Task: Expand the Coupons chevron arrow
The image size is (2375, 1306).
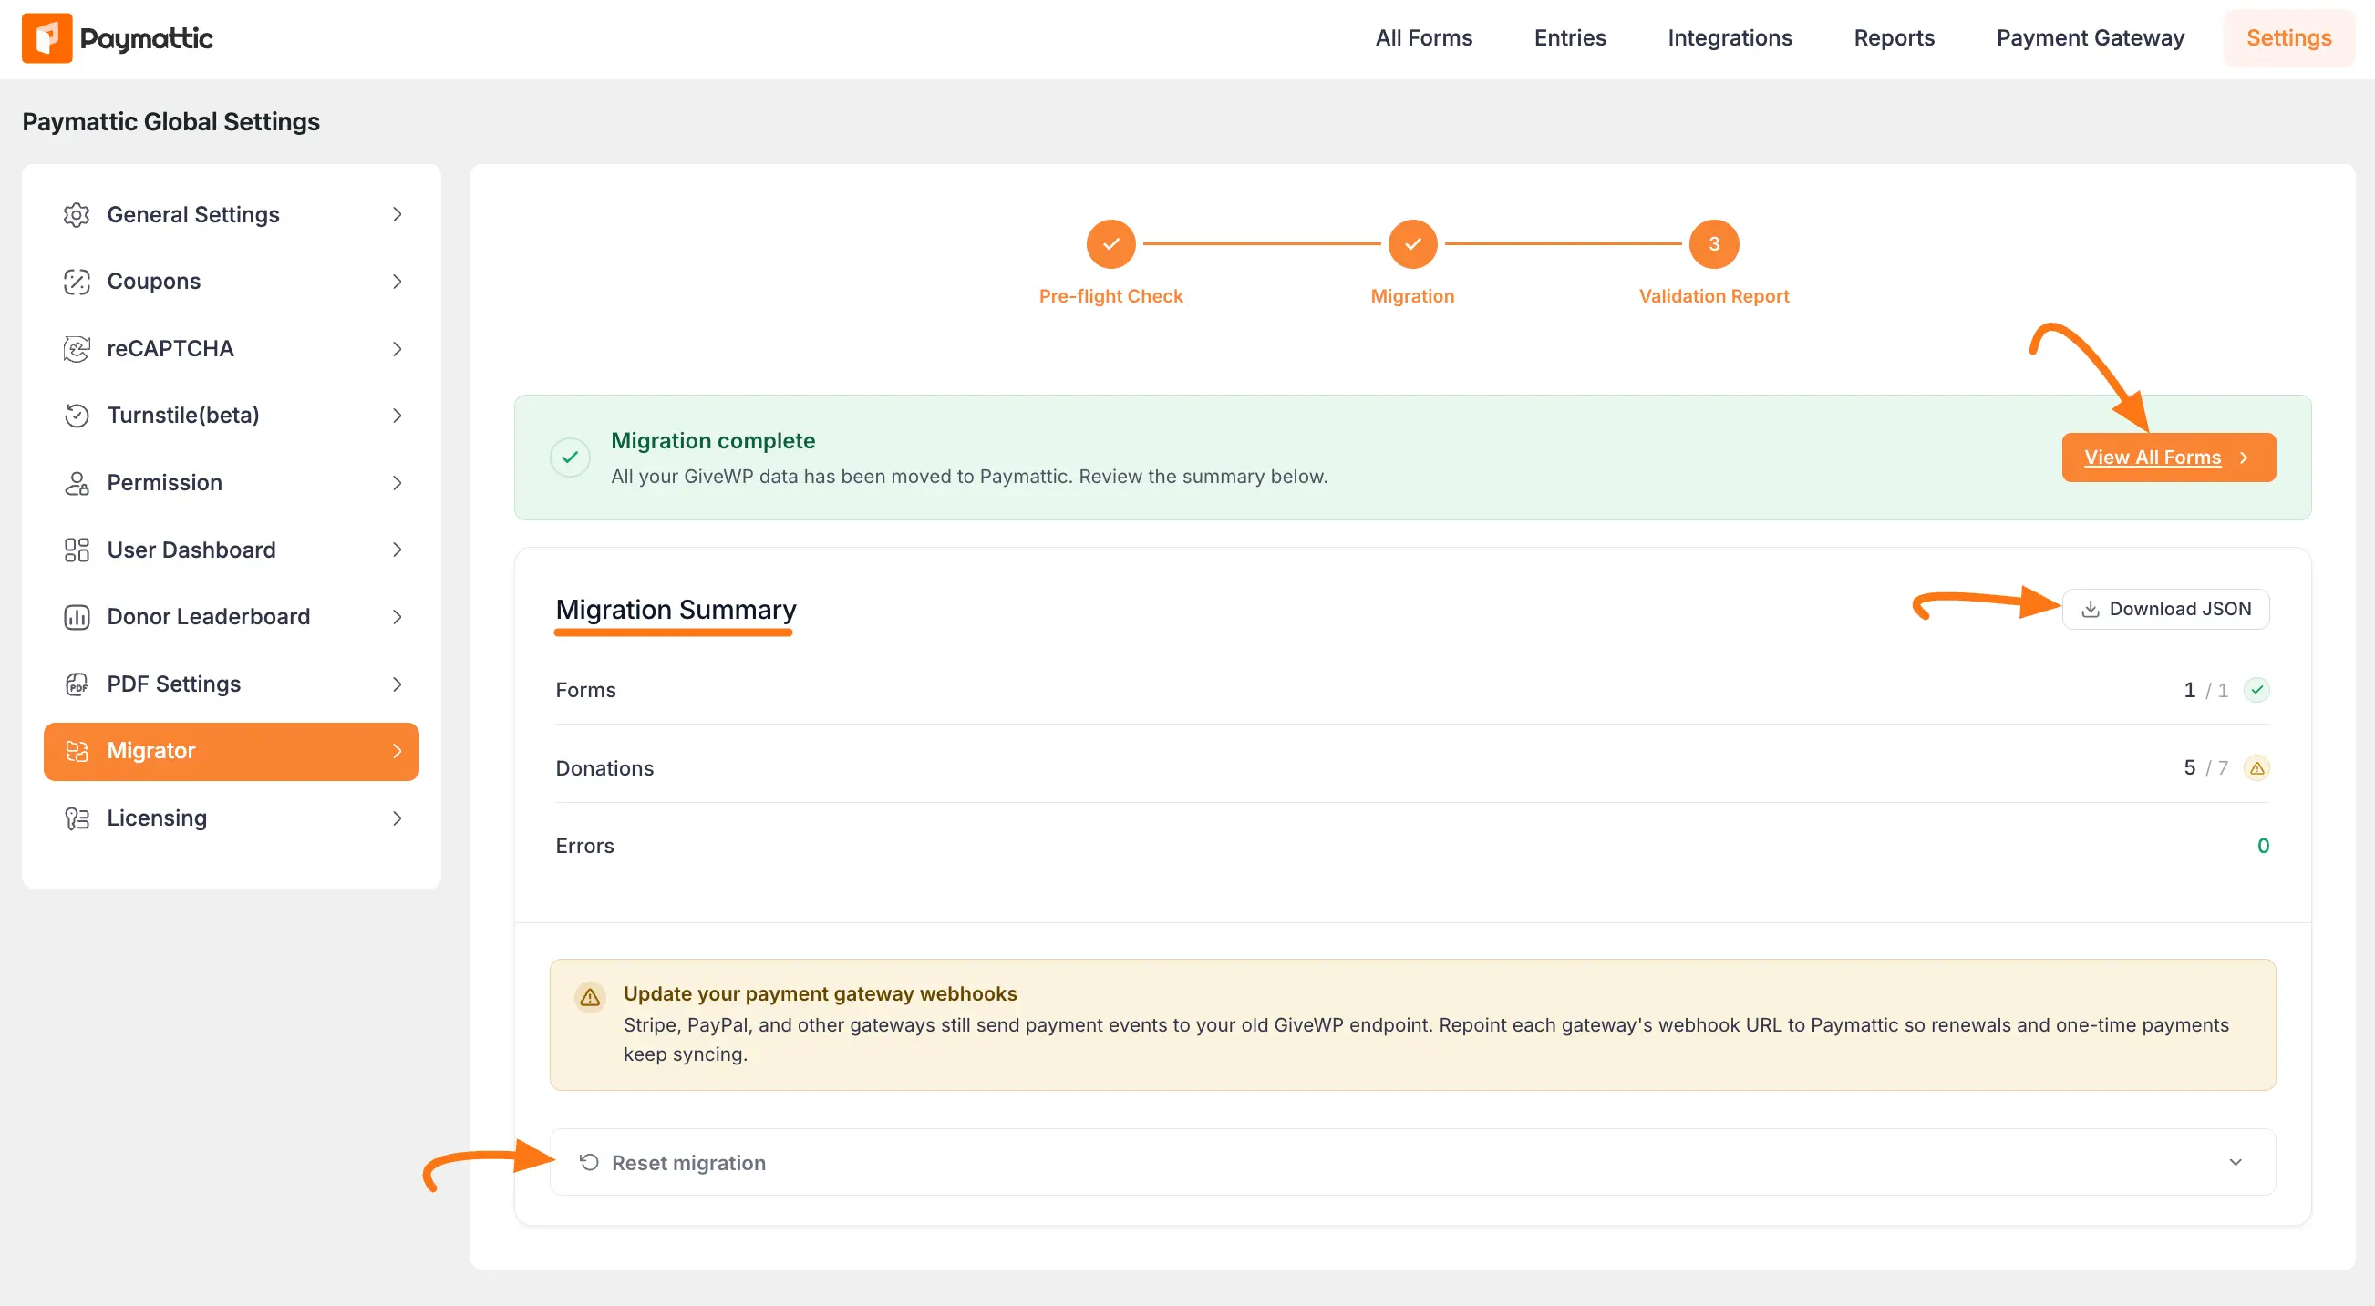Action: pos(398,282)
